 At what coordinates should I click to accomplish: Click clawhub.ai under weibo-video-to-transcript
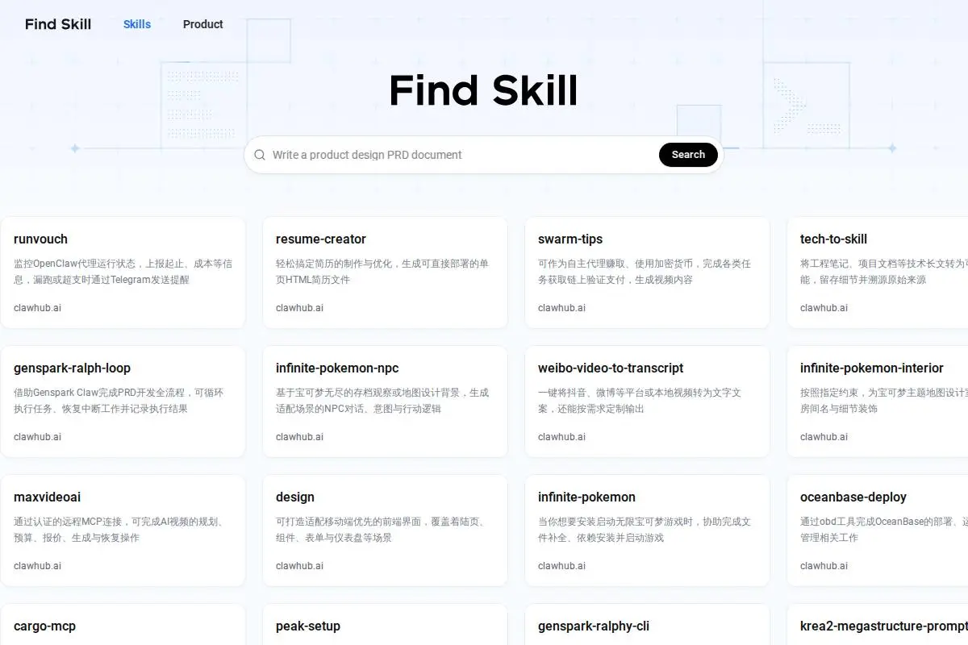coord(561,437)
